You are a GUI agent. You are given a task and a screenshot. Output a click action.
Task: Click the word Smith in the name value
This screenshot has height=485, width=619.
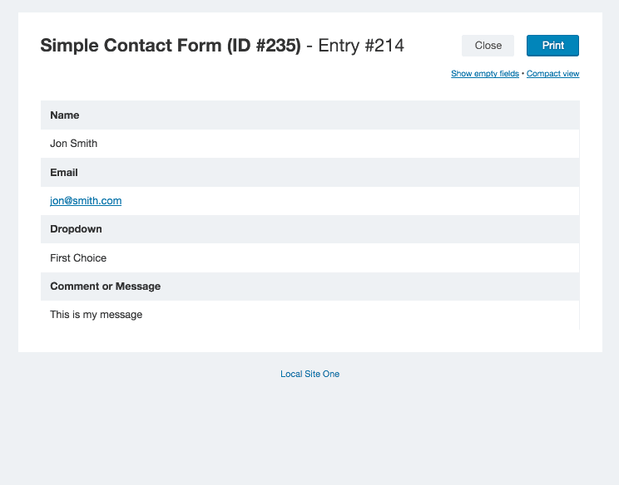pos(84,144)
